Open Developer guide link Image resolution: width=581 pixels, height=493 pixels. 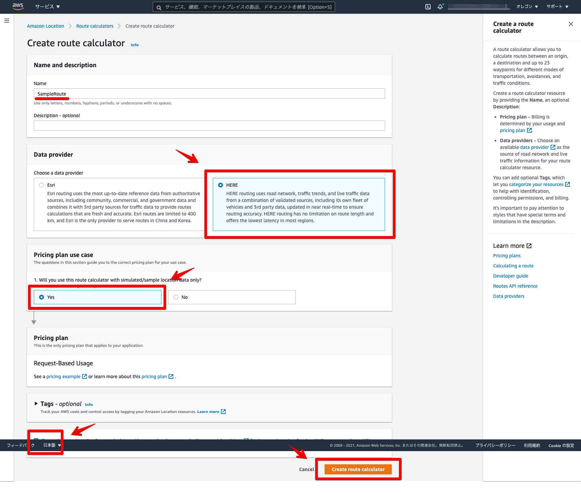511,276
